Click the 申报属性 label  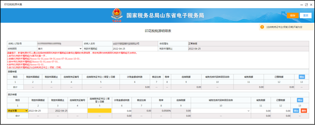(x=164, y=43)
